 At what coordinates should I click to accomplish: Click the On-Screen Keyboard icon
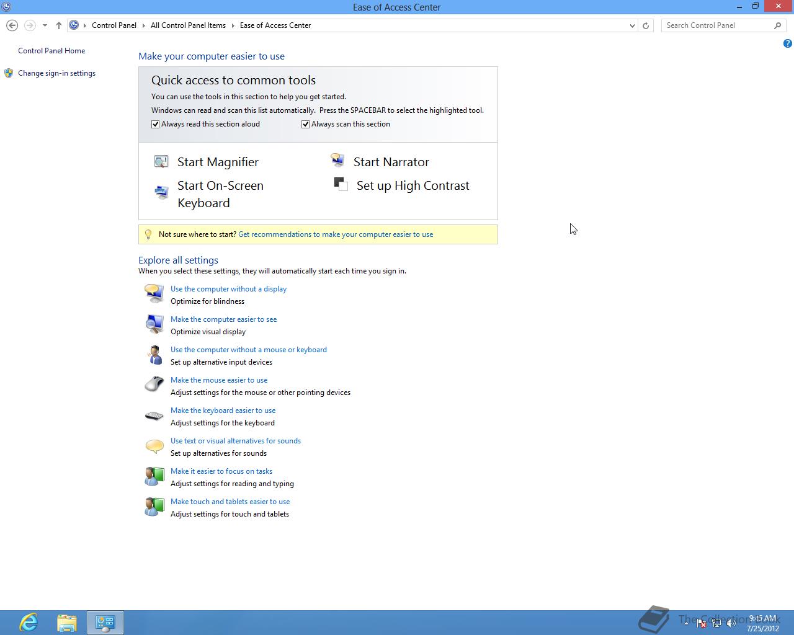[x=161, y=192]
